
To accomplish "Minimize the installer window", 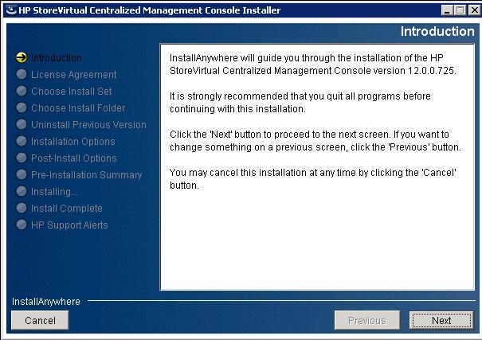I will coord(447,10).
